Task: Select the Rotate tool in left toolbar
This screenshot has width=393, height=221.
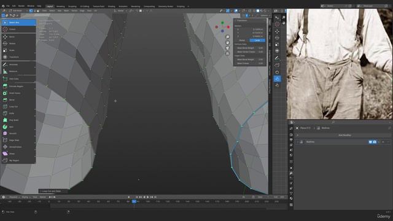Action: click(18, 44)
